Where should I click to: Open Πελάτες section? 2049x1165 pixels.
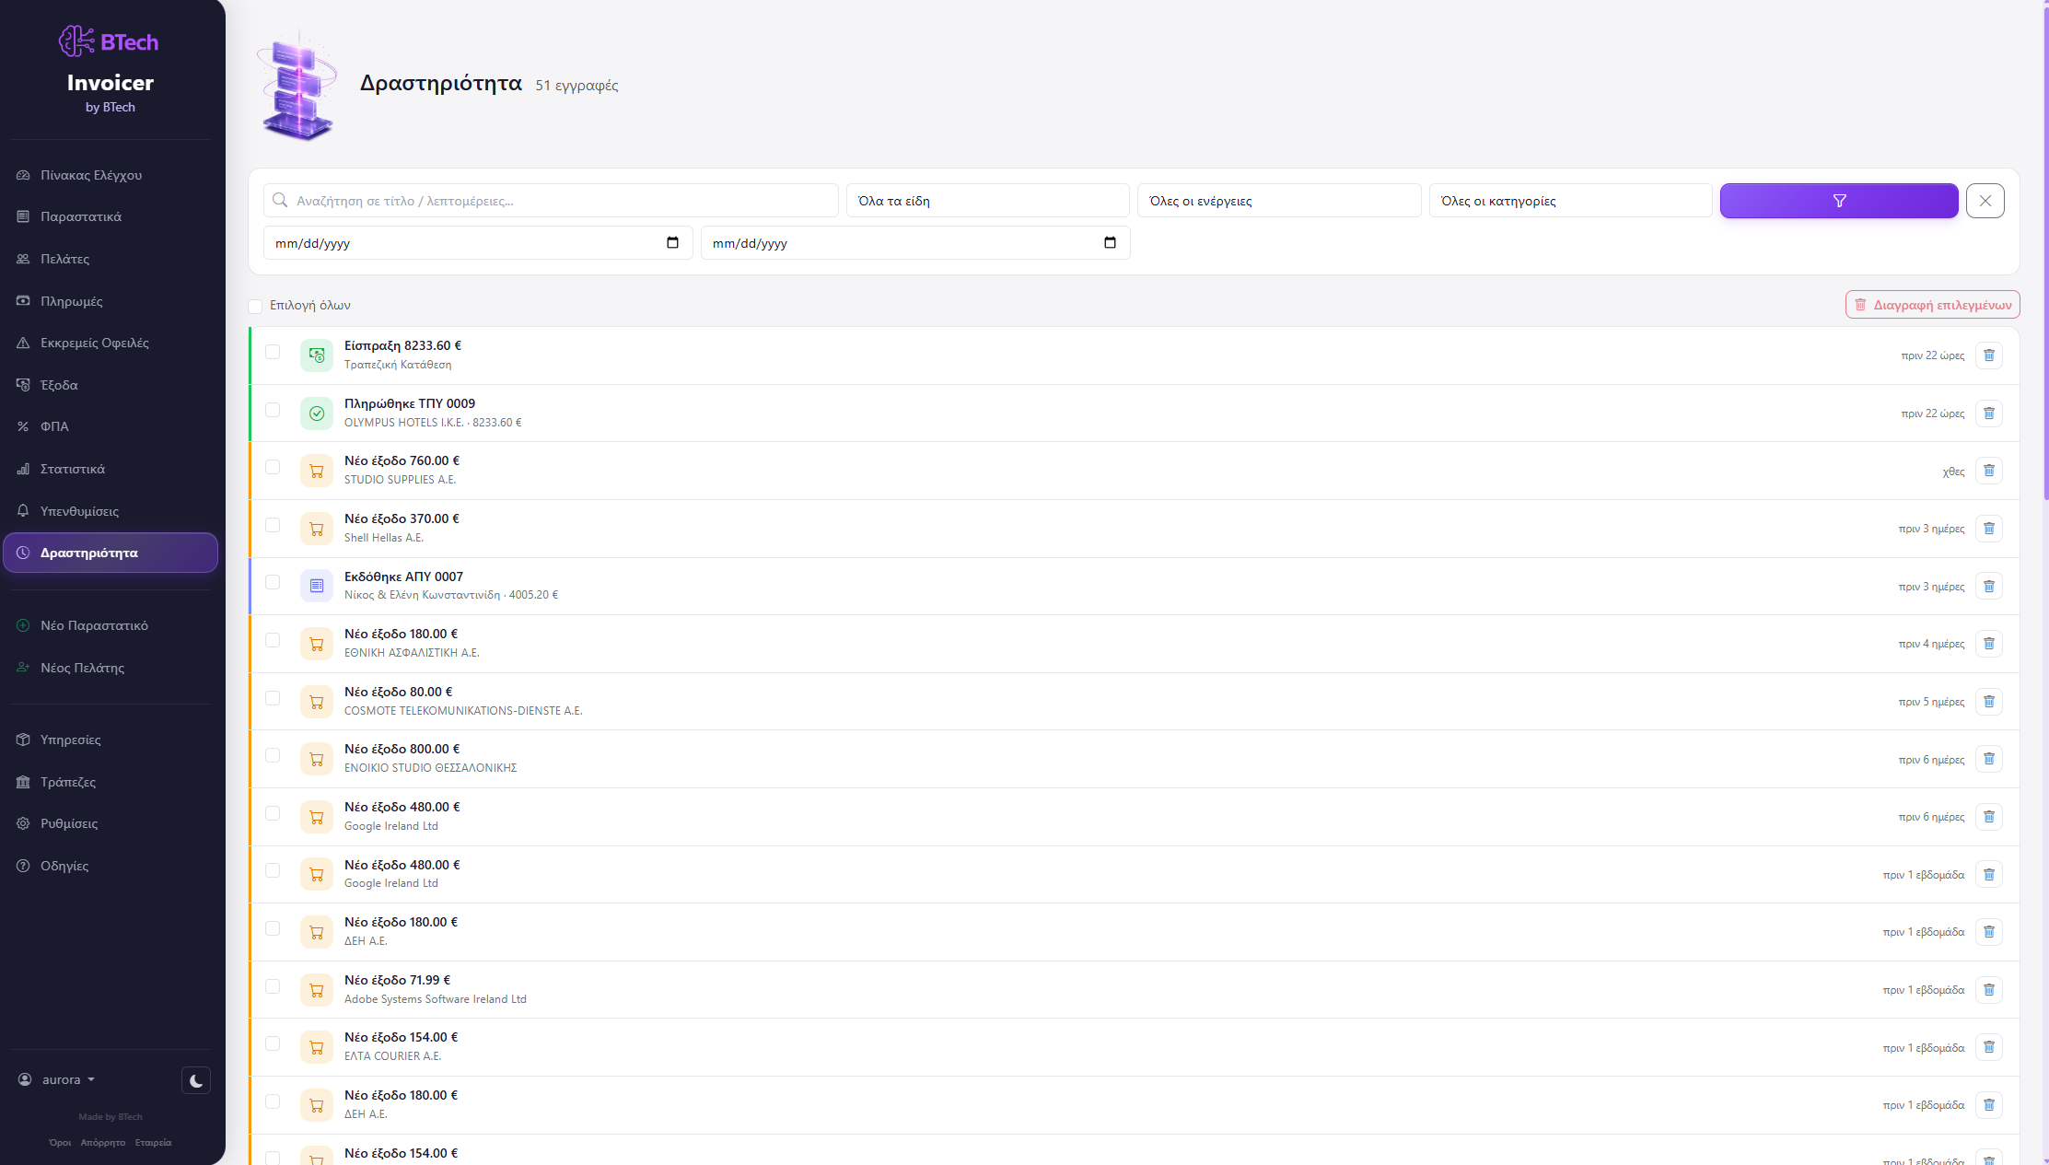click(x=111, y=259)
